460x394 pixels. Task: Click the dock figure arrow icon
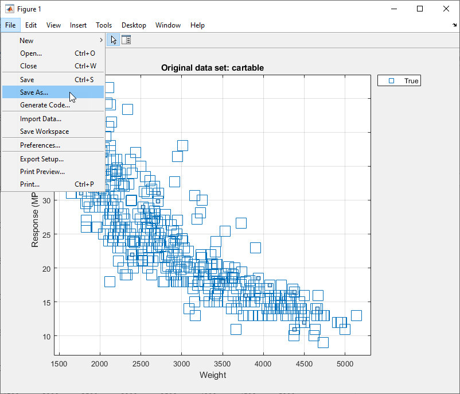(x=454, y=25)
